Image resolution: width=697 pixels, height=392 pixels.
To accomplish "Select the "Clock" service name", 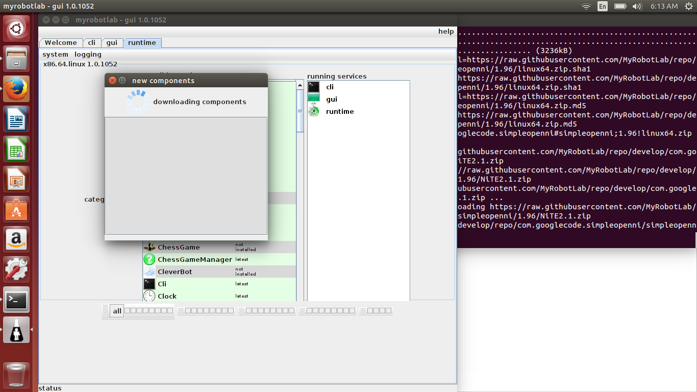I will tap(167, 296).
